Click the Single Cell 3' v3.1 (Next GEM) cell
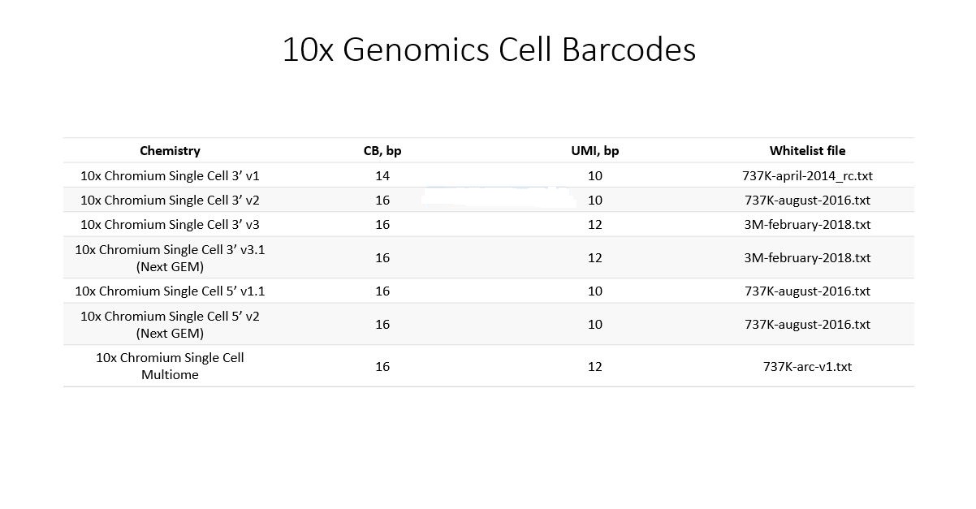976x509 pixels. (x=170, y=257)
